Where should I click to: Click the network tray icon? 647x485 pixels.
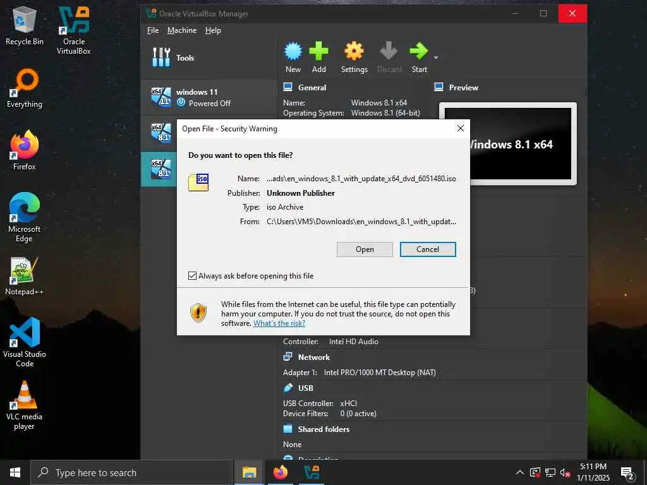point(550,472)
